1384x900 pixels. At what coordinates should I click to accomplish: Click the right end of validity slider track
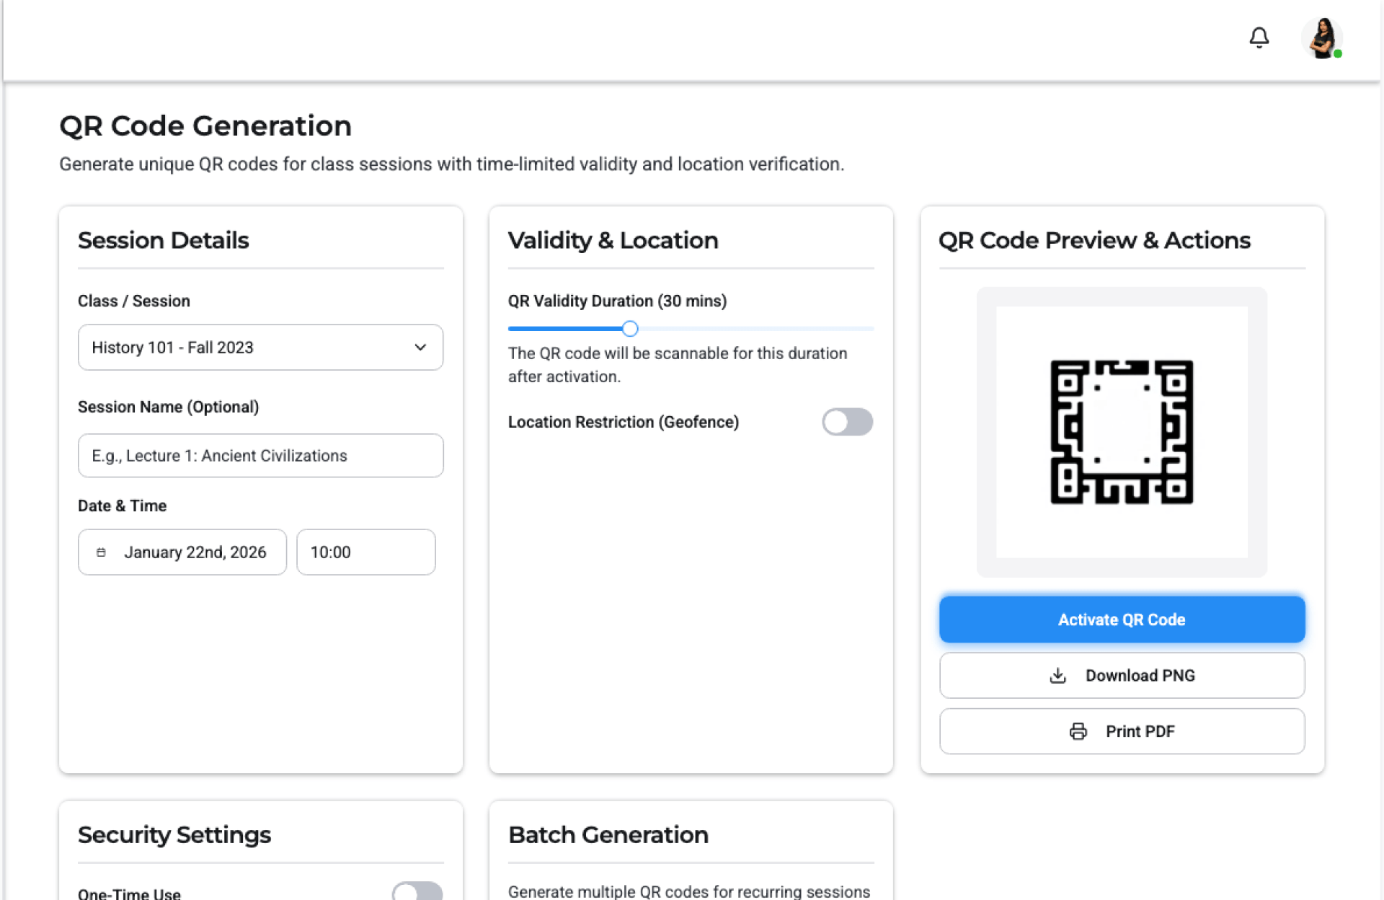(x=869, y=329)
